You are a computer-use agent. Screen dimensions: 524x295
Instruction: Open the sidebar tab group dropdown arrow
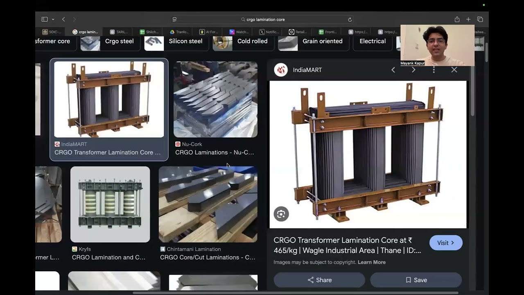click(53, 19)
